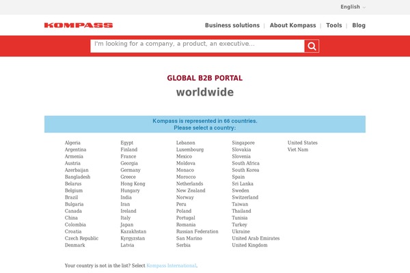
Task: Select Japan country link
Action: [x=127, y=225]
